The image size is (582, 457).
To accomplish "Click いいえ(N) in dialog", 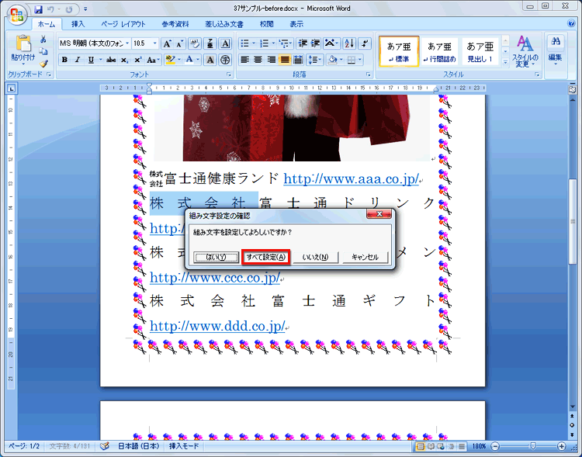I will click(x=316, y=257).
